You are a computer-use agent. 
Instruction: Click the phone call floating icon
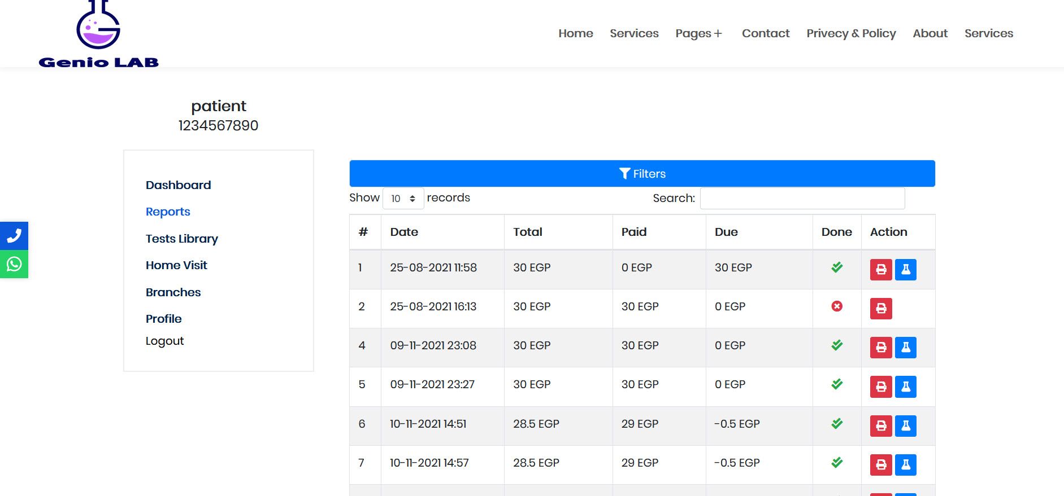point(14,236)
